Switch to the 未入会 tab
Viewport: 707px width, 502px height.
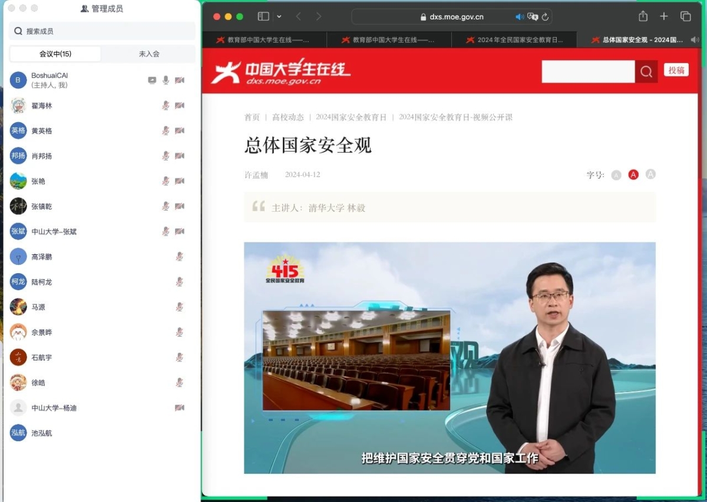(x=149, y=54)
